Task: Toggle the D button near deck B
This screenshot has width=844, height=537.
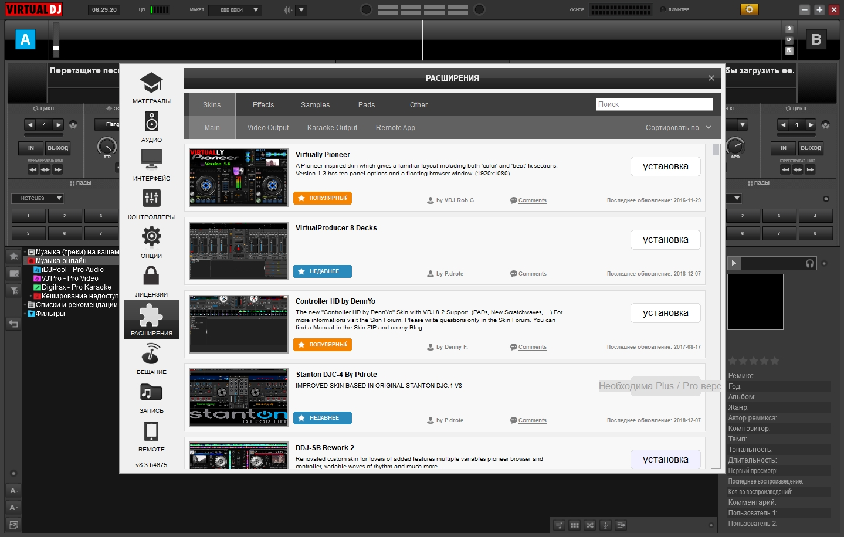Action: 789,40
